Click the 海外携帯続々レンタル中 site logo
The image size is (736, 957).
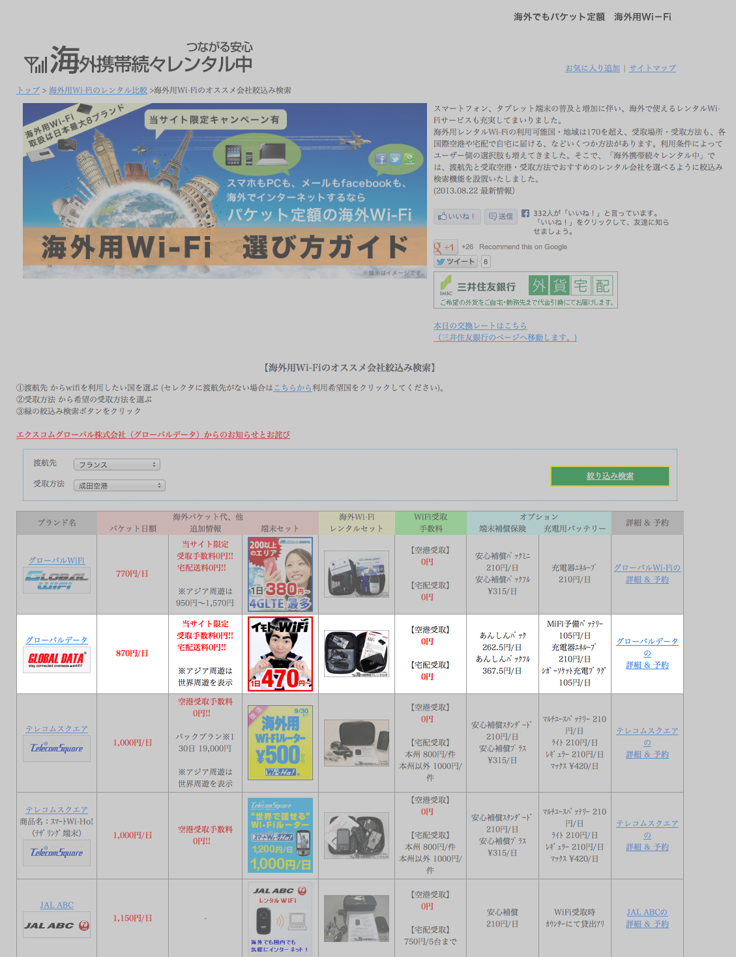(138, 59)
